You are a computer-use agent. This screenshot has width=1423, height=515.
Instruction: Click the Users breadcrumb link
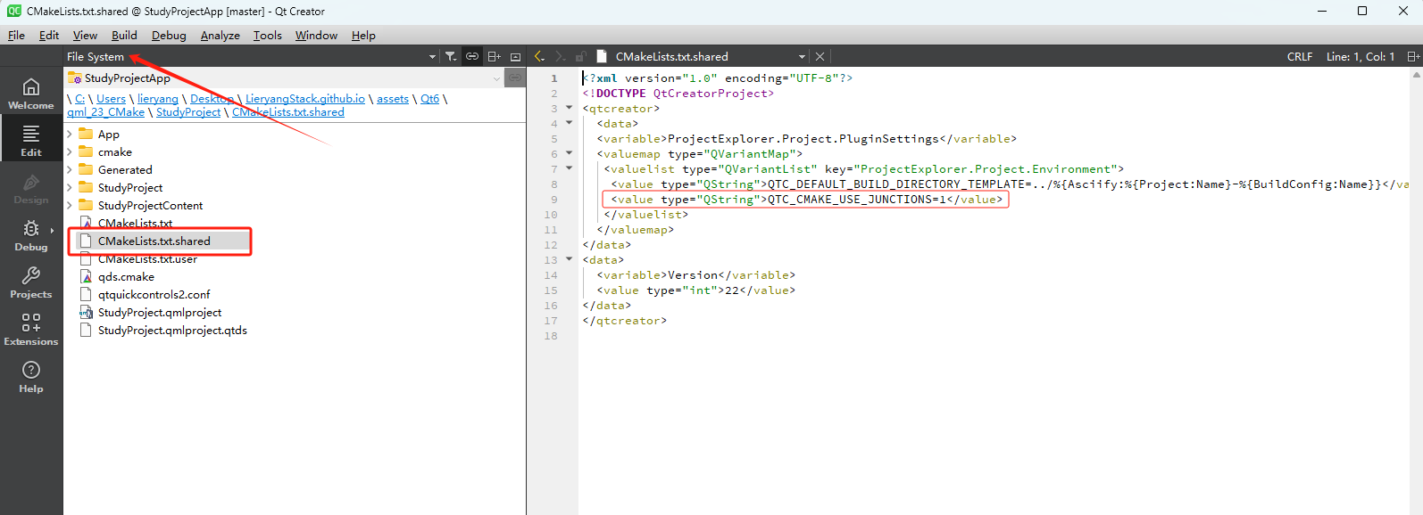[x=111, y=99]
